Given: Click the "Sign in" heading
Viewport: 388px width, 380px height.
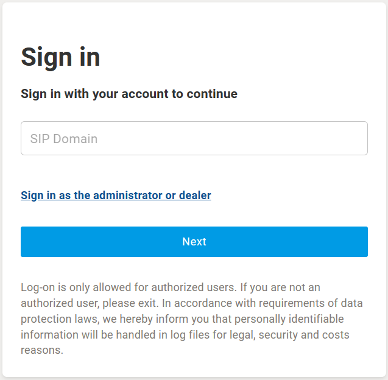Looking at the screenshot, I should tap(60, 57).
